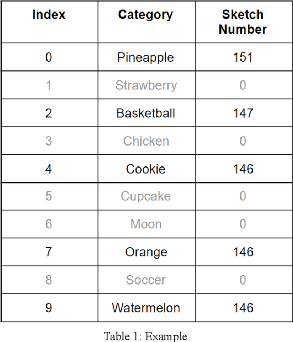This screenshot has width=293, height=342.
Task: Click the grayed-out Chicken cell
Action: 146,141
